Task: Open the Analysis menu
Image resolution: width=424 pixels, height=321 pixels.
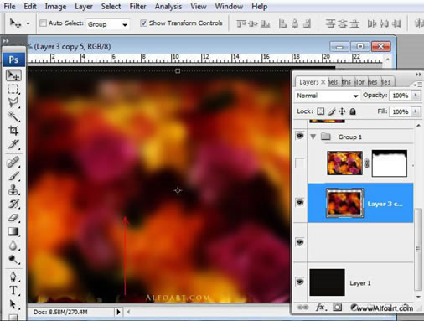Action: [168, 6]
